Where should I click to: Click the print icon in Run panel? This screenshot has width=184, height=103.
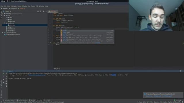click(6, 84)
